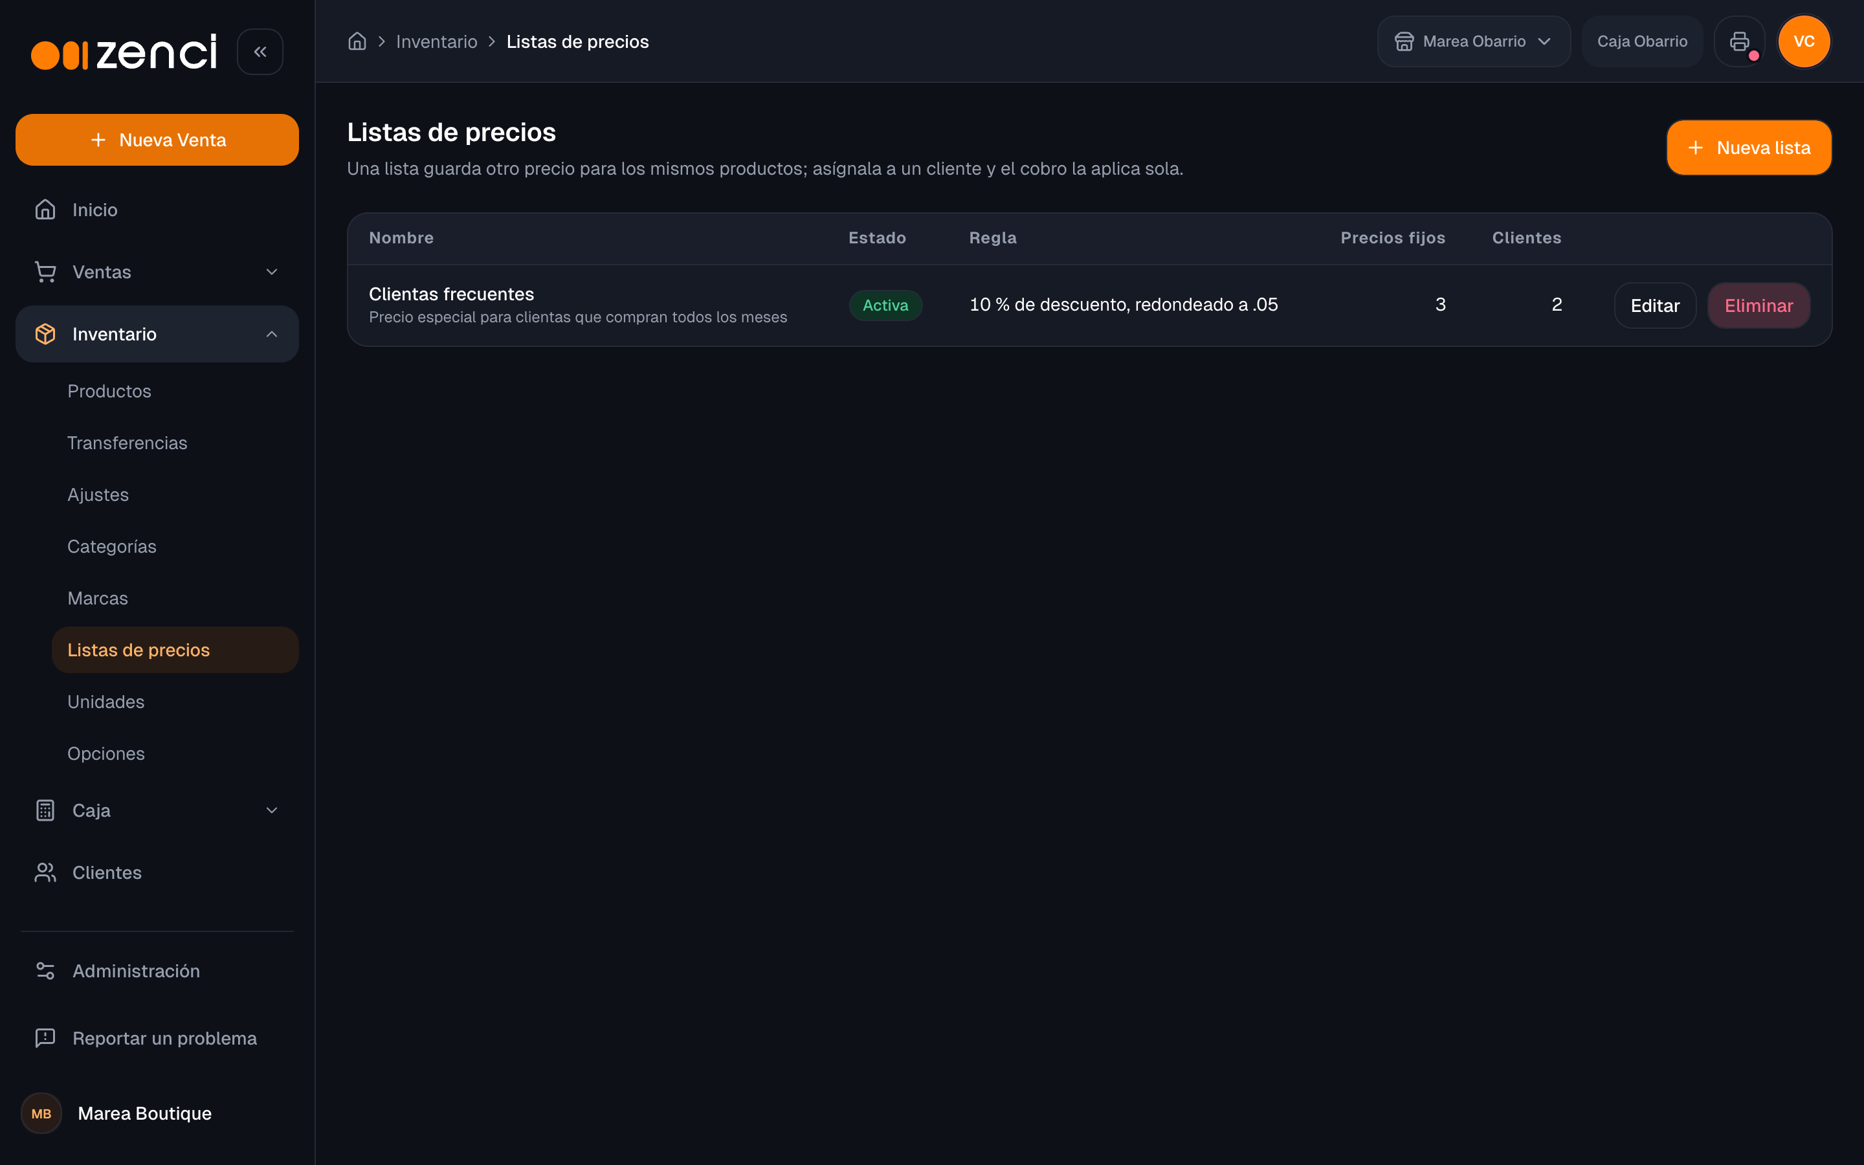Image resolution: width=1864 pixels, height=1165 pixels.
Task: Click the zenci logo
Action: [124, 52]
